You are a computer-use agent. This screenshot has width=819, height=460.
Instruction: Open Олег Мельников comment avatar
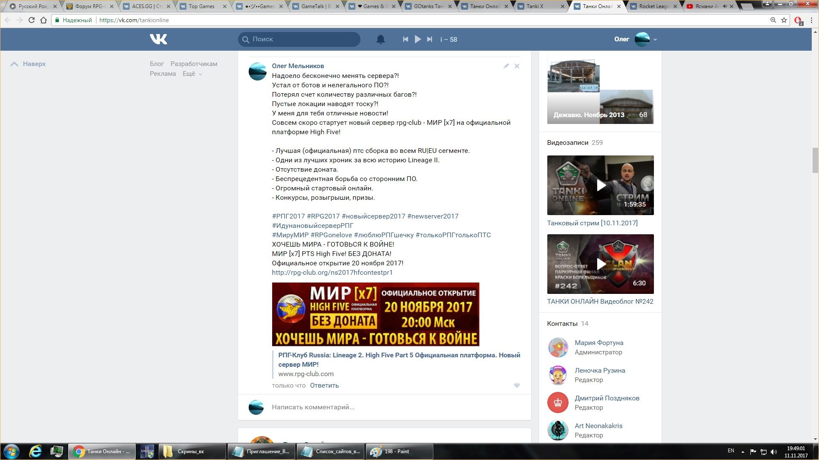(258, 72)
